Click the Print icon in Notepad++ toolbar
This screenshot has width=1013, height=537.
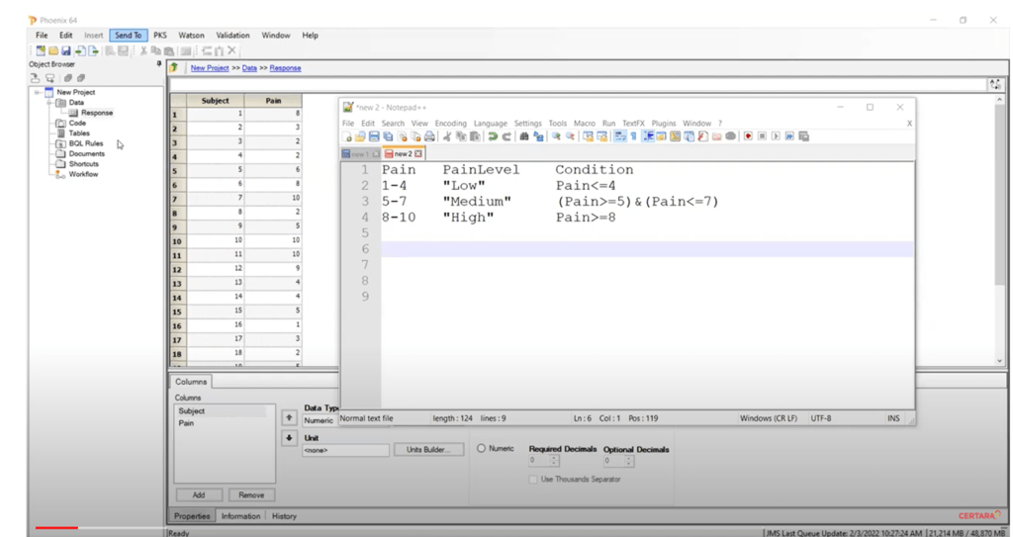[429, 136]
